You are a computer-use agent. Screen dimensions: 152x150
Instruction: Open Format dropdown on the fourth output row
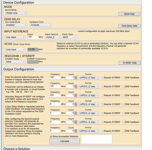89,104
